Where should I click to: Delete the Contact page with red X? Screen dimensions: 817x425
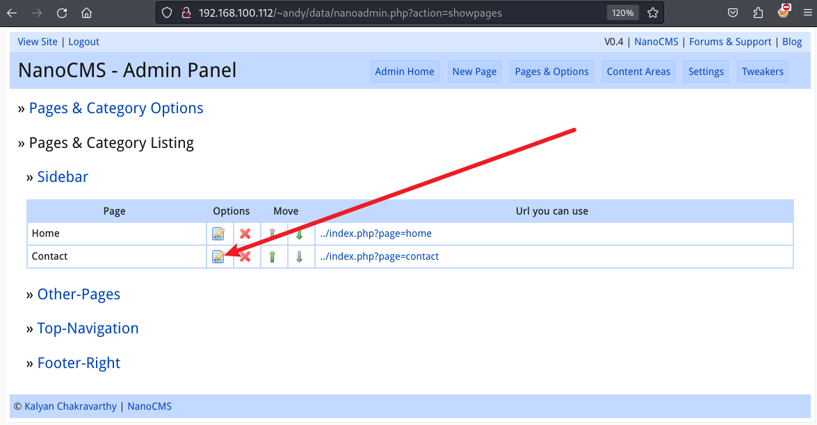(245, 257)
